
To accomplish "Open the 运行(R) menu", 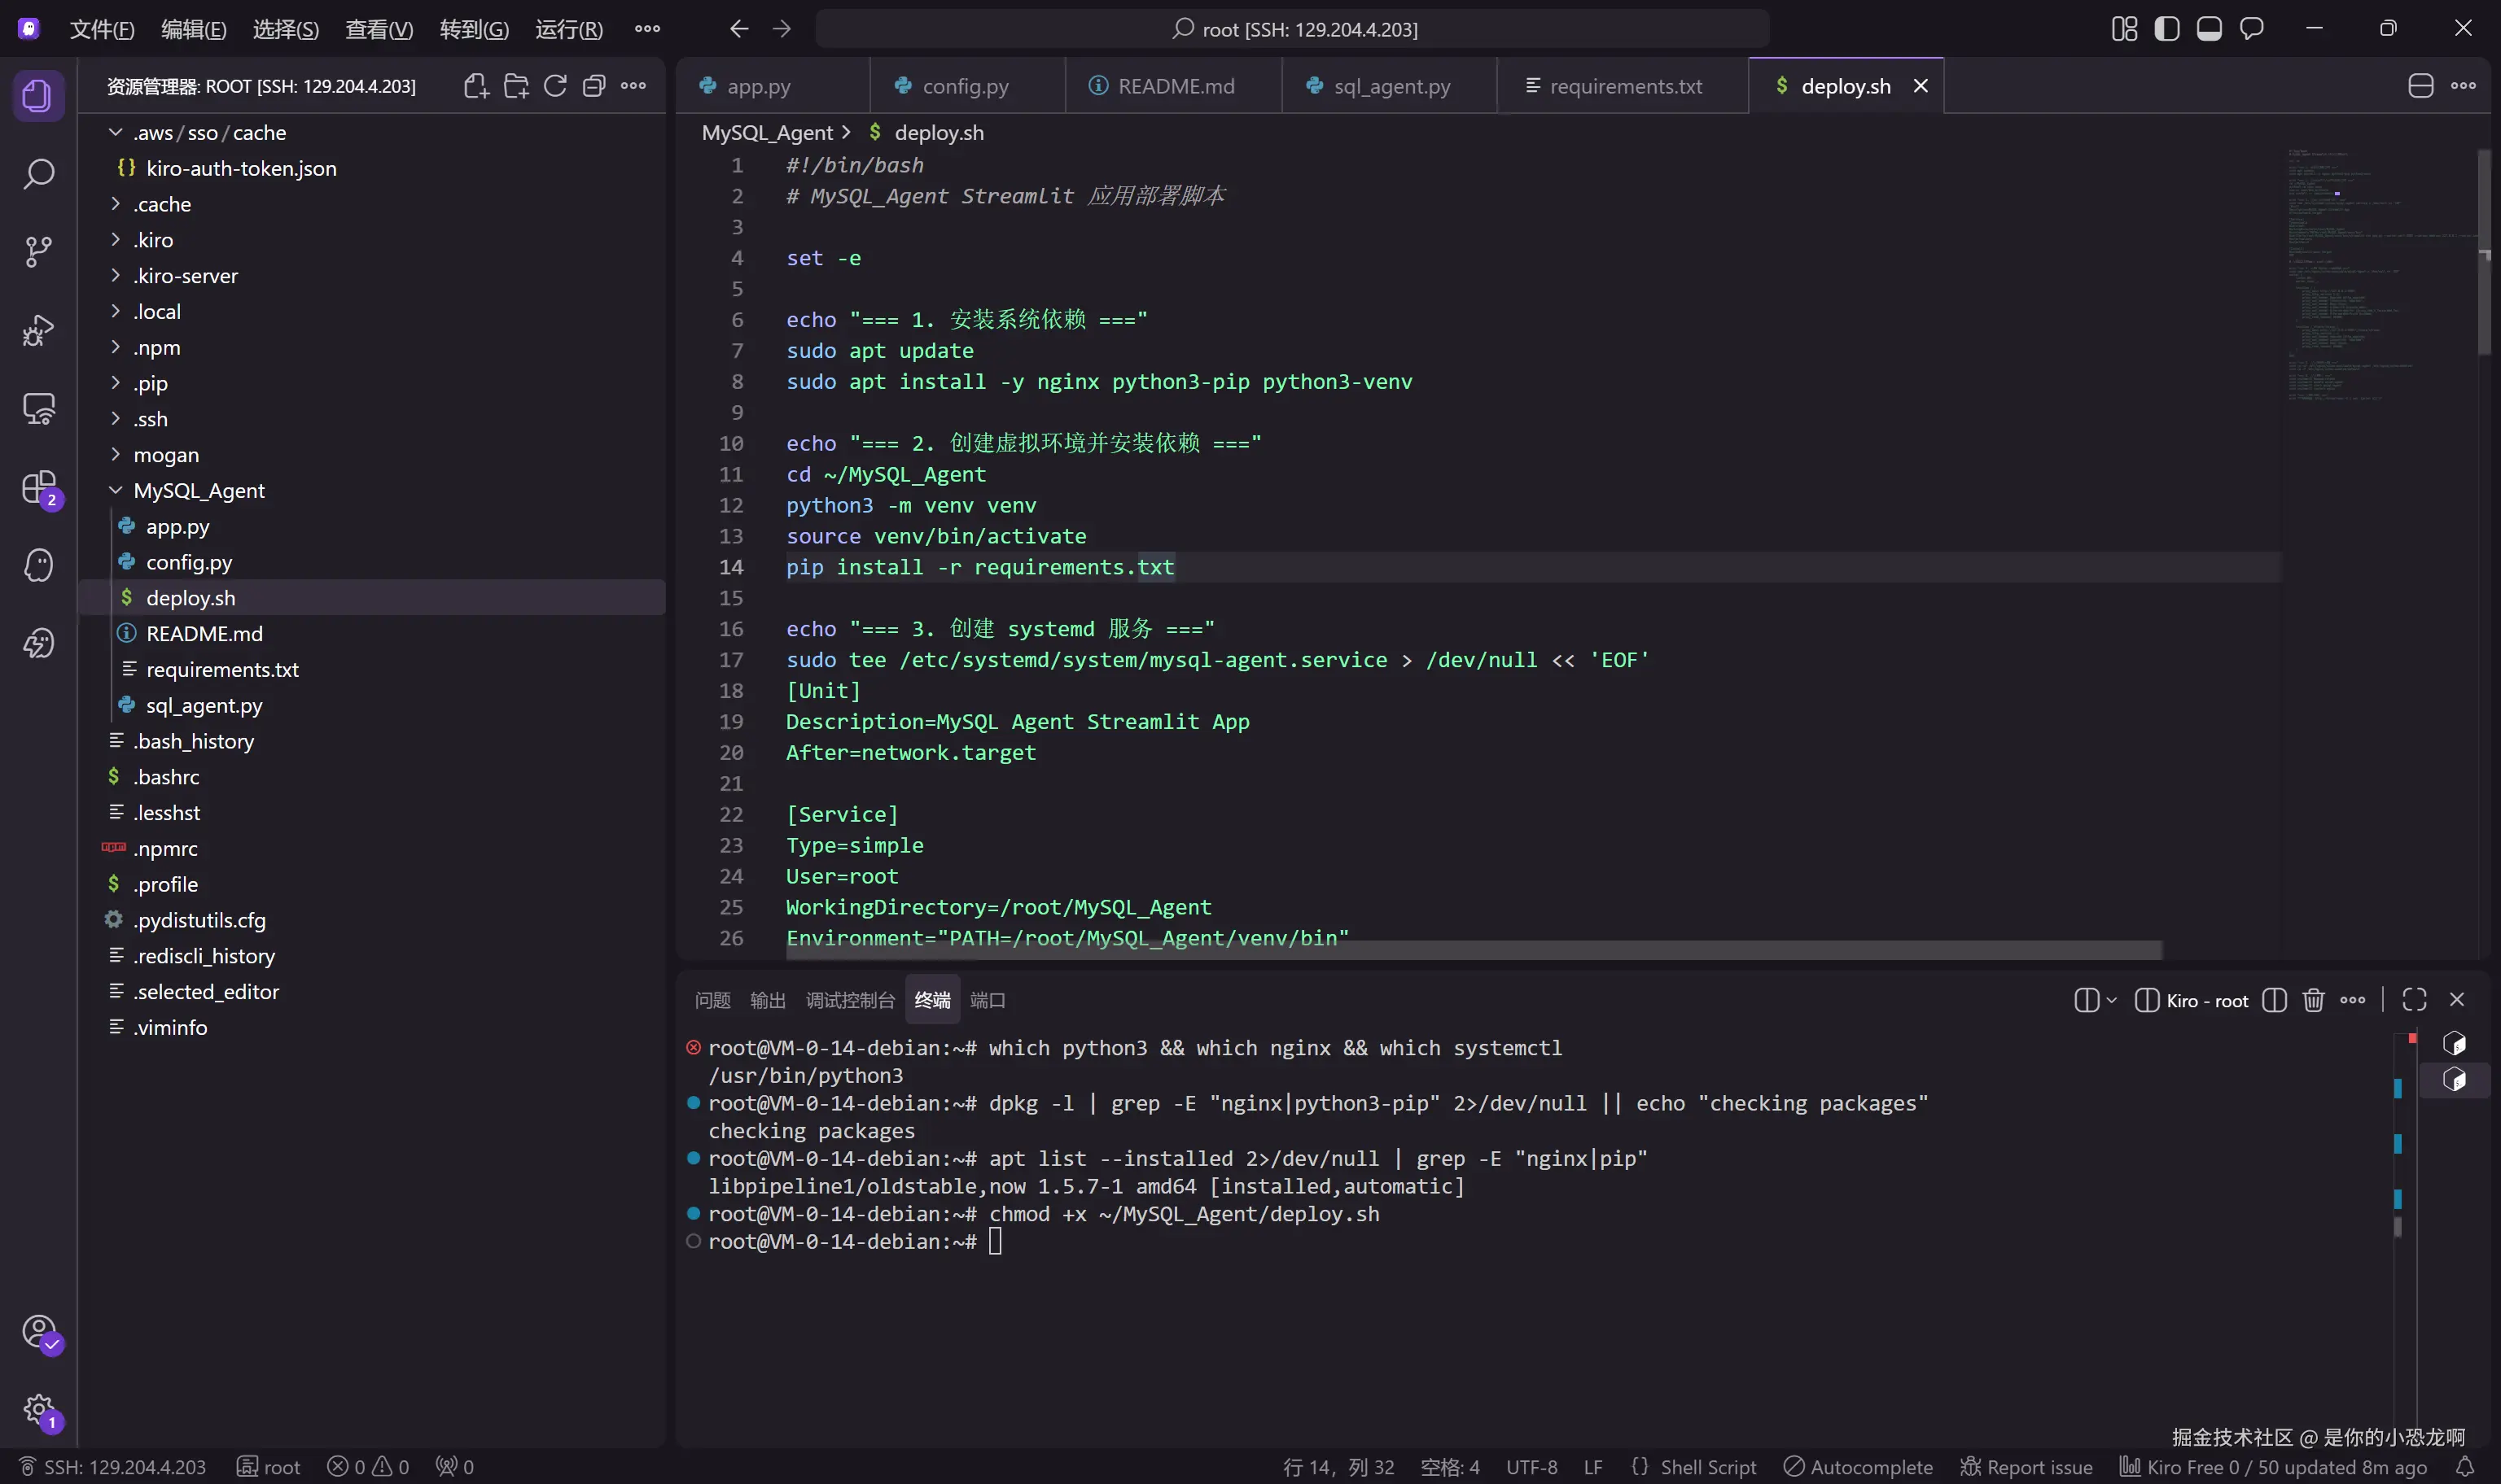I will pyautogui.click(x=568, y=29).
